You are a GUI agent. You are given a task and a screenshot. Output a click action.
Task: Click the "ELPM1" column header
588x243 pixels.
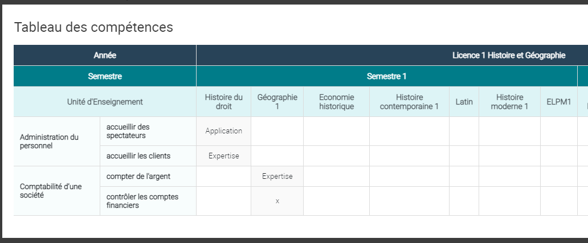click(x=558, y=102)
